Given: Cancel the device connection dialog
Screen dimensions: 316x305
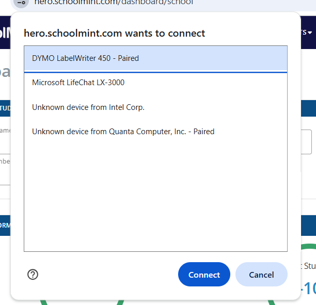Looking at the screenshot, I should pyautogui.click(x=261, y=275).
